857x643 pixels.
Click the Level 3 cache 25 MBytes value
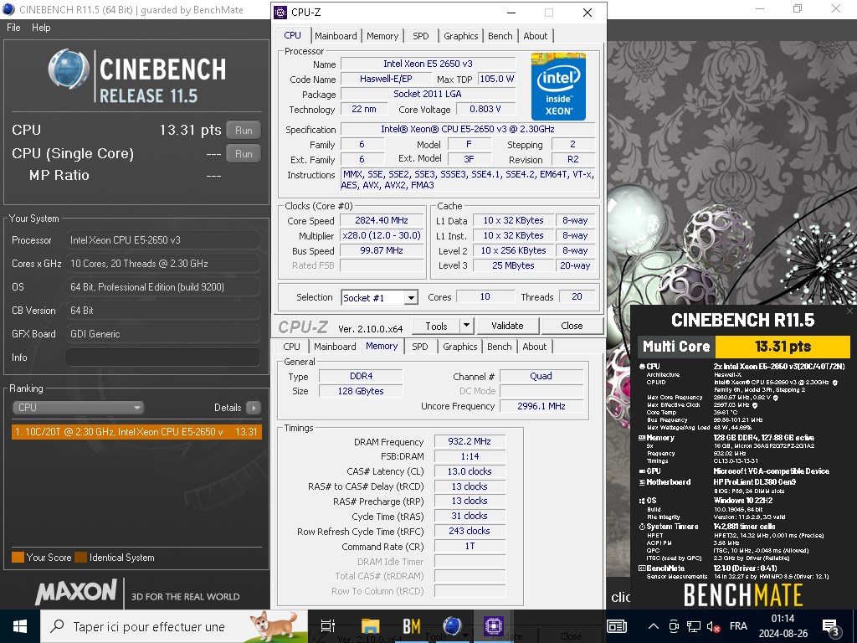[x=513, y=265]
